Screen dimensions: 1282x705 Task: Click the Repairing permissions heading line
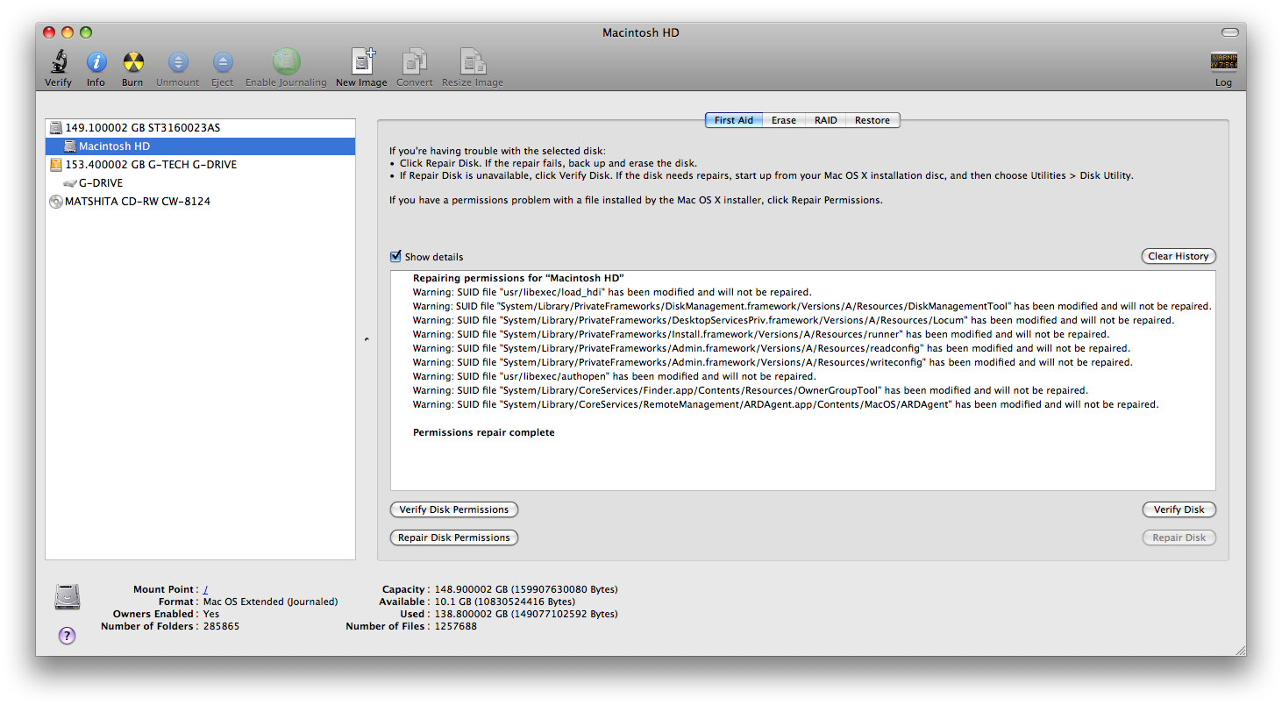point(518,278)
